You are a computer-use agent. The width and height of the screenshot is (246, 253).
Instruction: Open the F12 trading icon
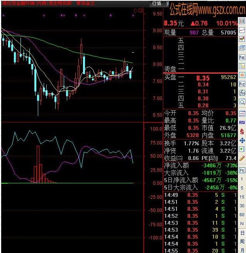click(x=242, y=84)
